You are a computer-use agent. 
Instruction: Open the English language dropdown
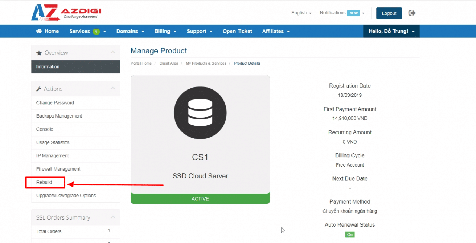[301, 13]
